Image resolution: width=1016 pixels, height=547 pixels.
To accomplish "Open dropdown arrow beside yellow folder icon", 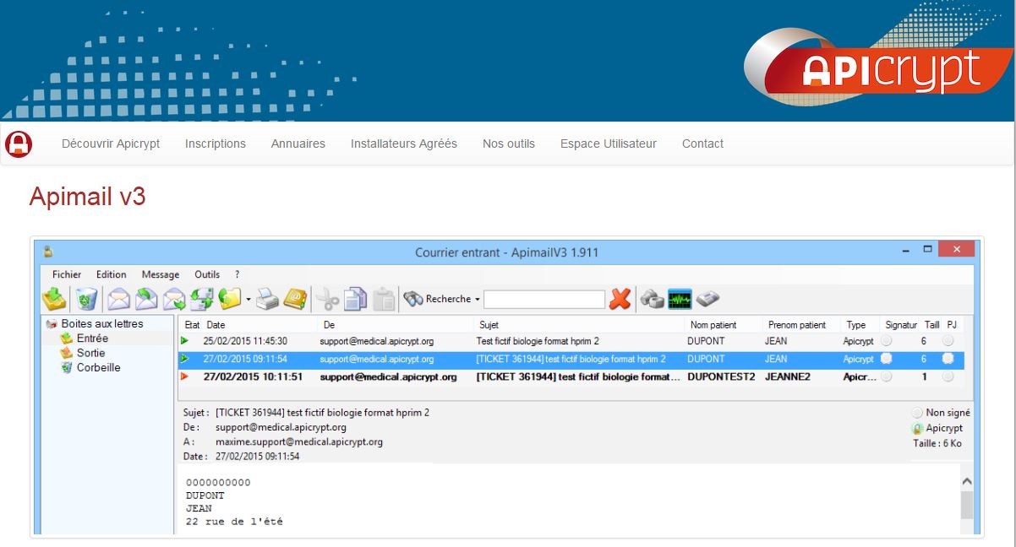I will 248,300.
